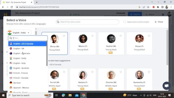Choose English - Kids from the list
This screenshot has width=174, height=98.
pos(27,63)
